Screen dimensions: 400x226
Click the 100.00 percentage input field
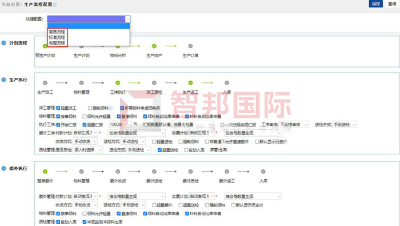tap(120, 125)
